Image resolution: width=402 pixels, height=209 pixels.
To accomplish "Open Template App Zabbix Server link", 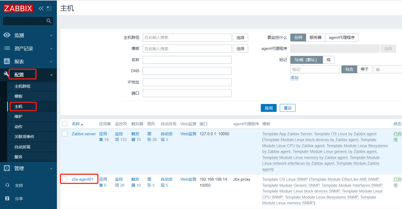I will tap(287, 134).
